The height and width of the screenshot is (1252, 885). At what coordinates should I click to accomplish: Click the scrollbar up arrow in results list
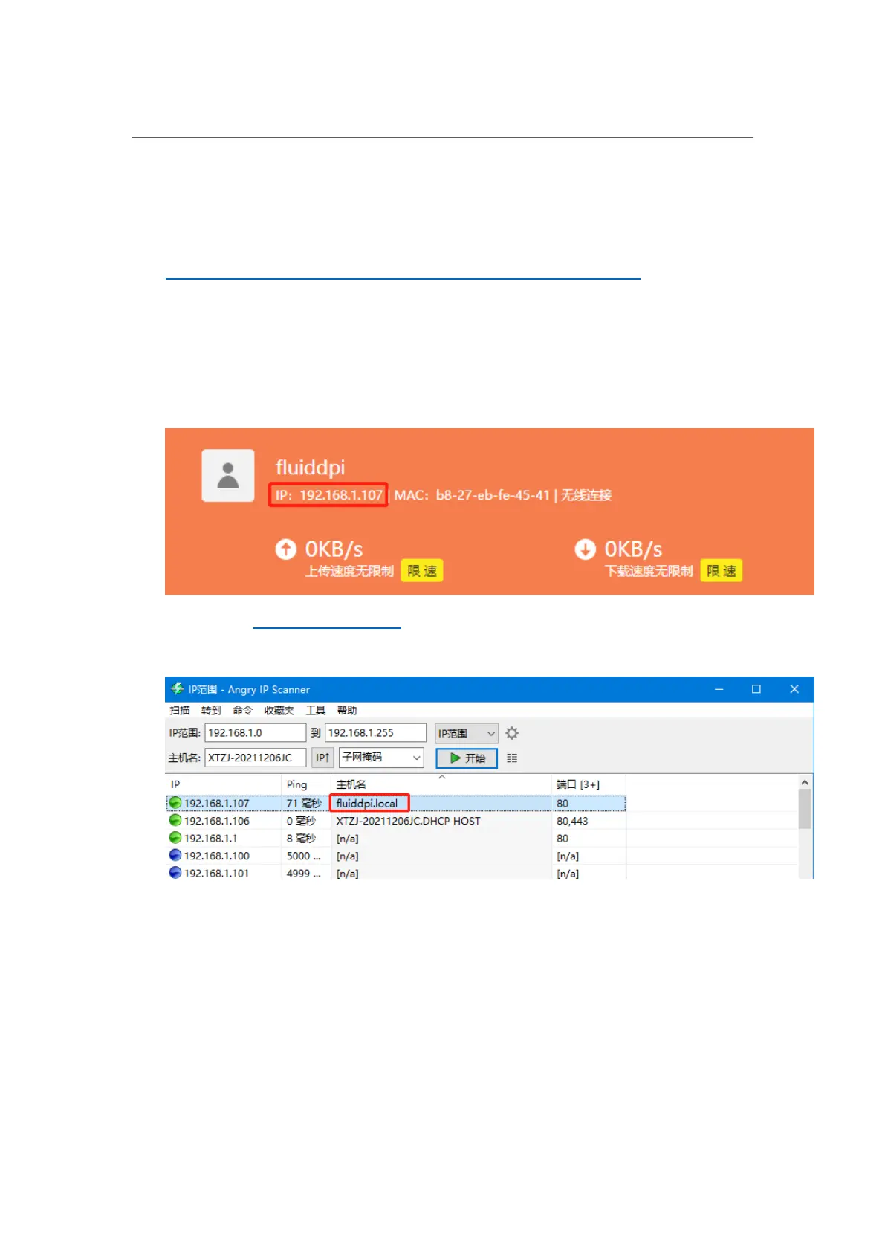tap(804, 782)
